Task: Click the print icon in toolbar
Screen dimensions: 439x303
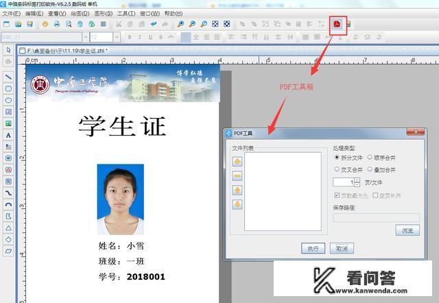Action: 57,24
